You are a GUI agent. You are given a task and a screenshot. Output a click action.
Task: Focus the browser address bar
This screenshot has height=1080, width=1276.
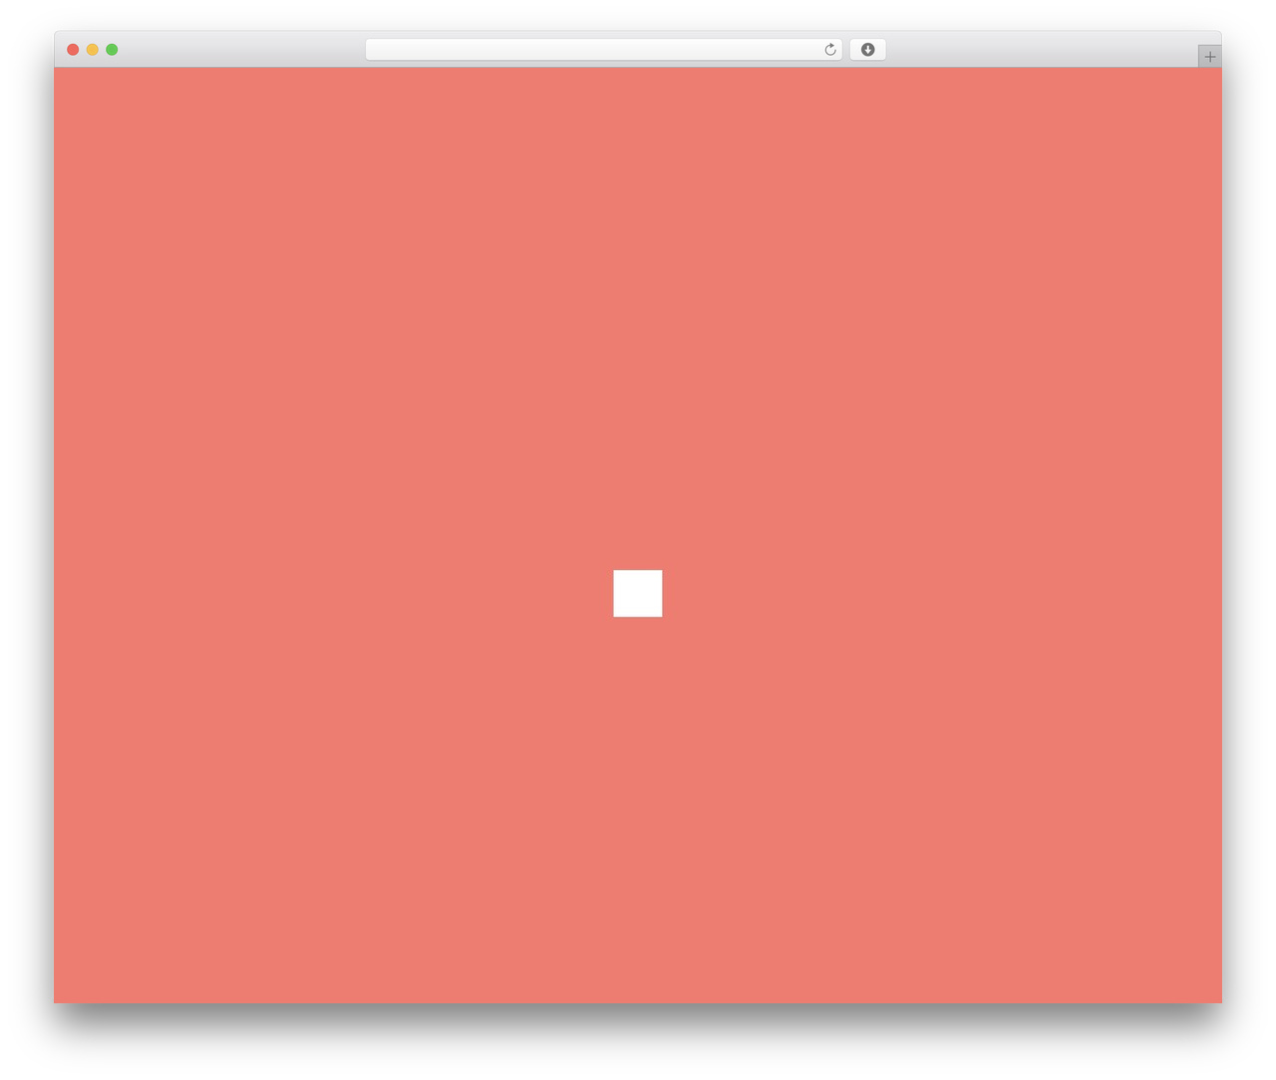coord(603,50)
